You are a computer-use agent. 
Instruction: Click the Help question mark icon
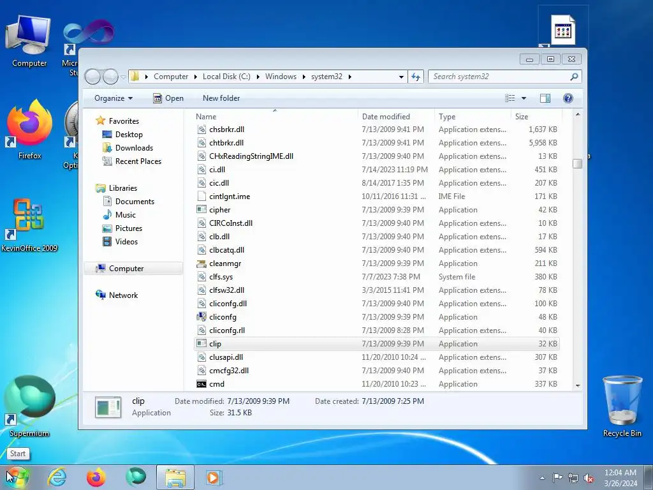click(x=568, y=98)
